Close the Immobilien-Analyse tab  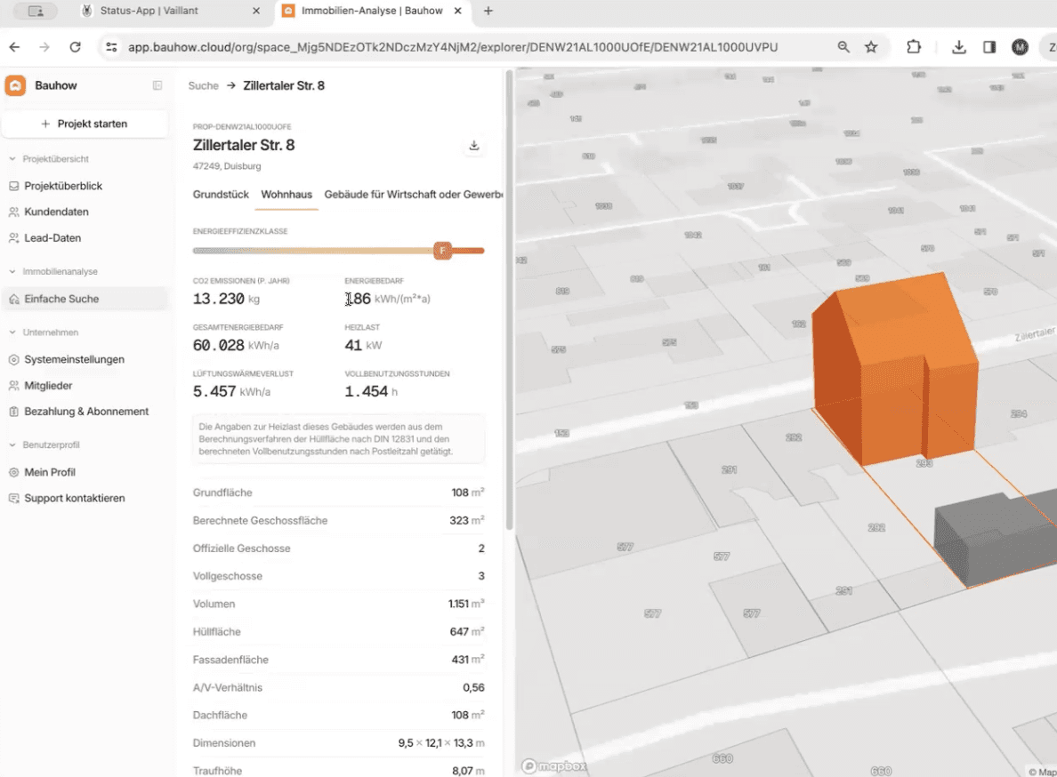457,11
